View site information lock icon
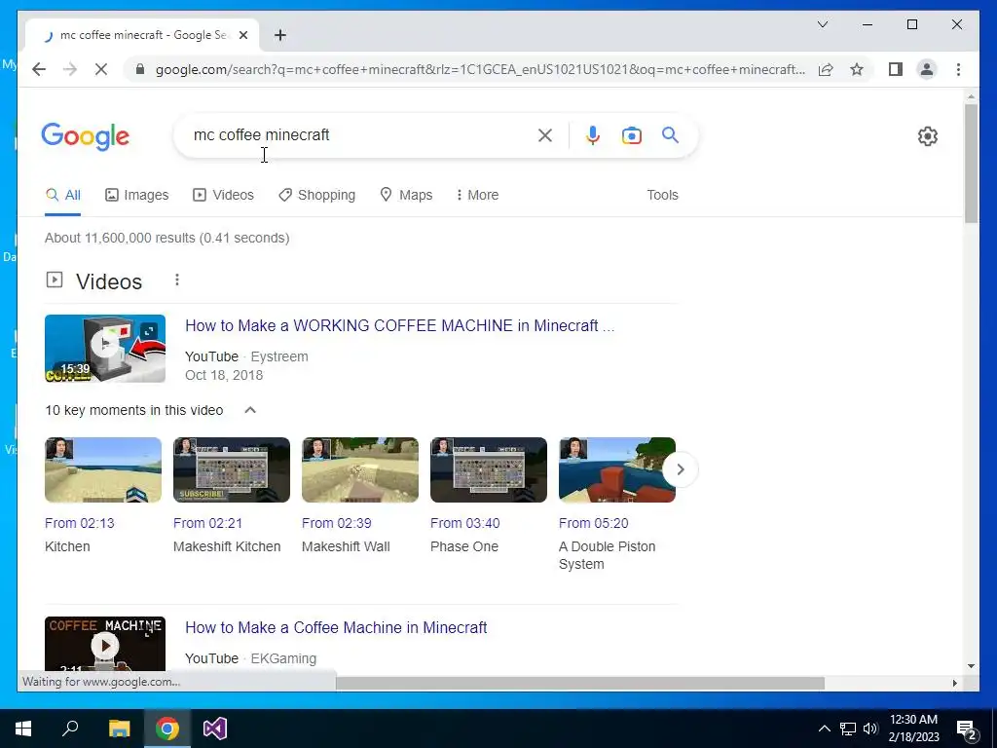Screen dimensions: 997x748 click(x=140, y=69)
